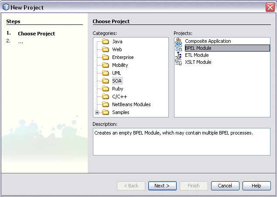Viewport: 277px width, 197px height.
Task: Click the Enterprise category folder icon
Action: (106, 57)
